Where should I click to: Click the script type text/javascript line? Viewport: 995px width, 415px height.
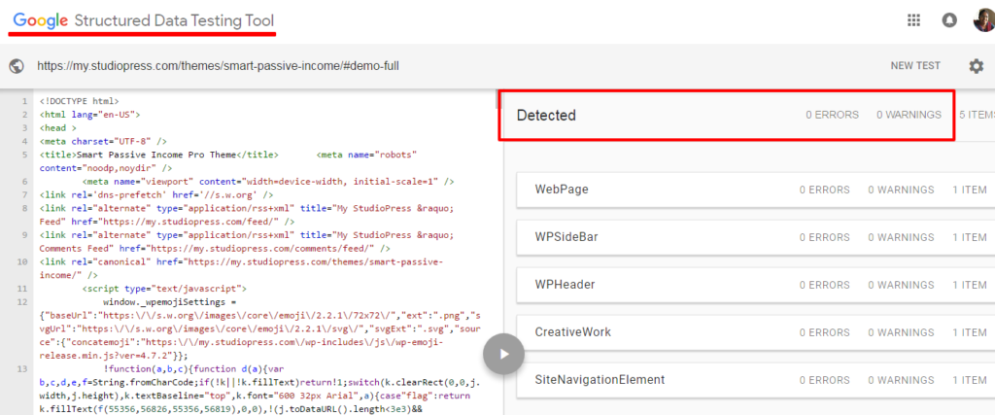coord(164,288)
